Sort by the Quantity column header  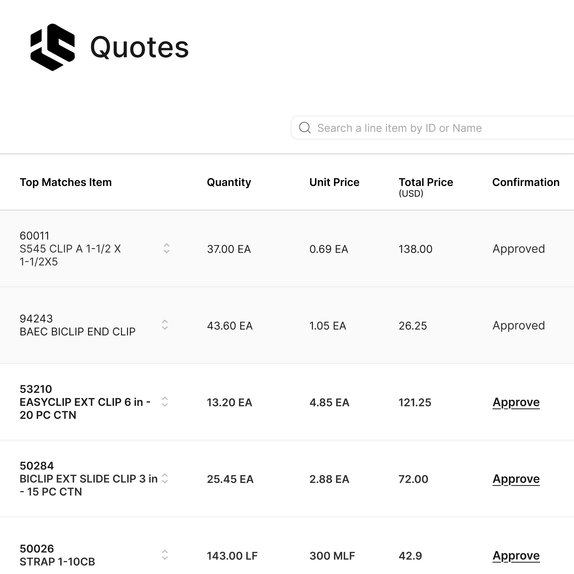tap(229, 182)
